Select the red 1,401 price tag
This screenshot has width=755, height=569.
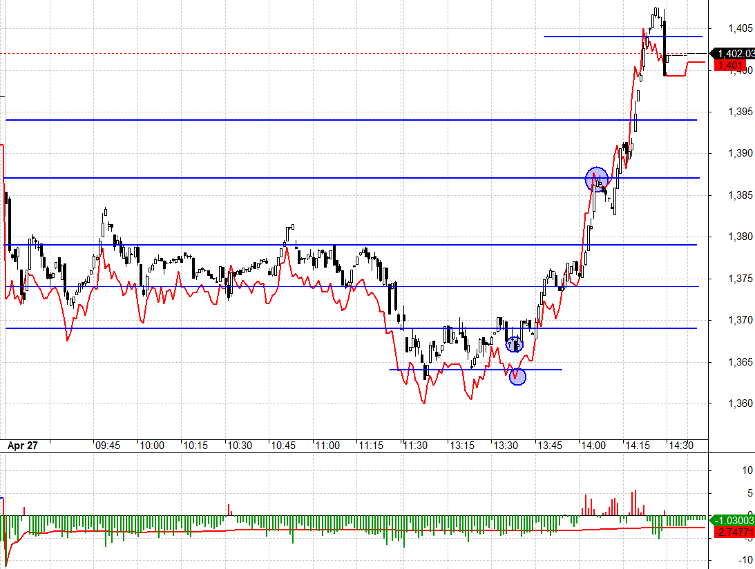[731, 66]
